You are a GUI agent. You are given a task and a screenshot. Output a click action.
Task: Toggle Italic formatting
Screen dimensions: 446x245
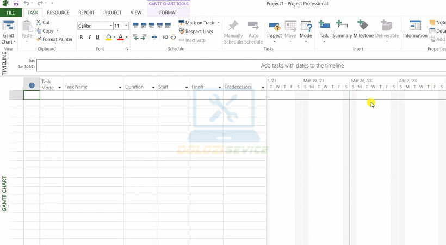pos(89,38)
